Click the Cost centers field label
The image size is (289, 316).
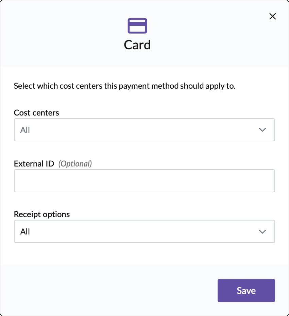tap(36, 113)
